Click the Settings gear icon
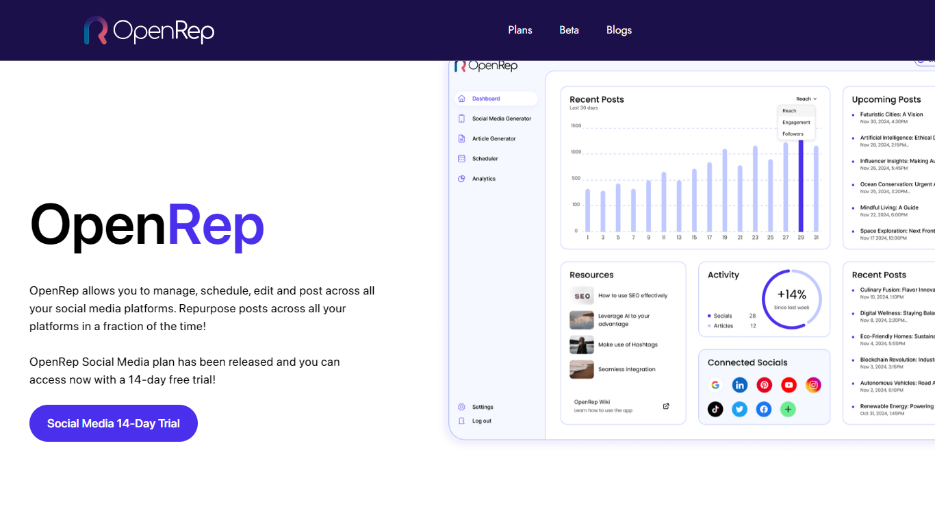The image size is (935, 526). click(461, 407)
